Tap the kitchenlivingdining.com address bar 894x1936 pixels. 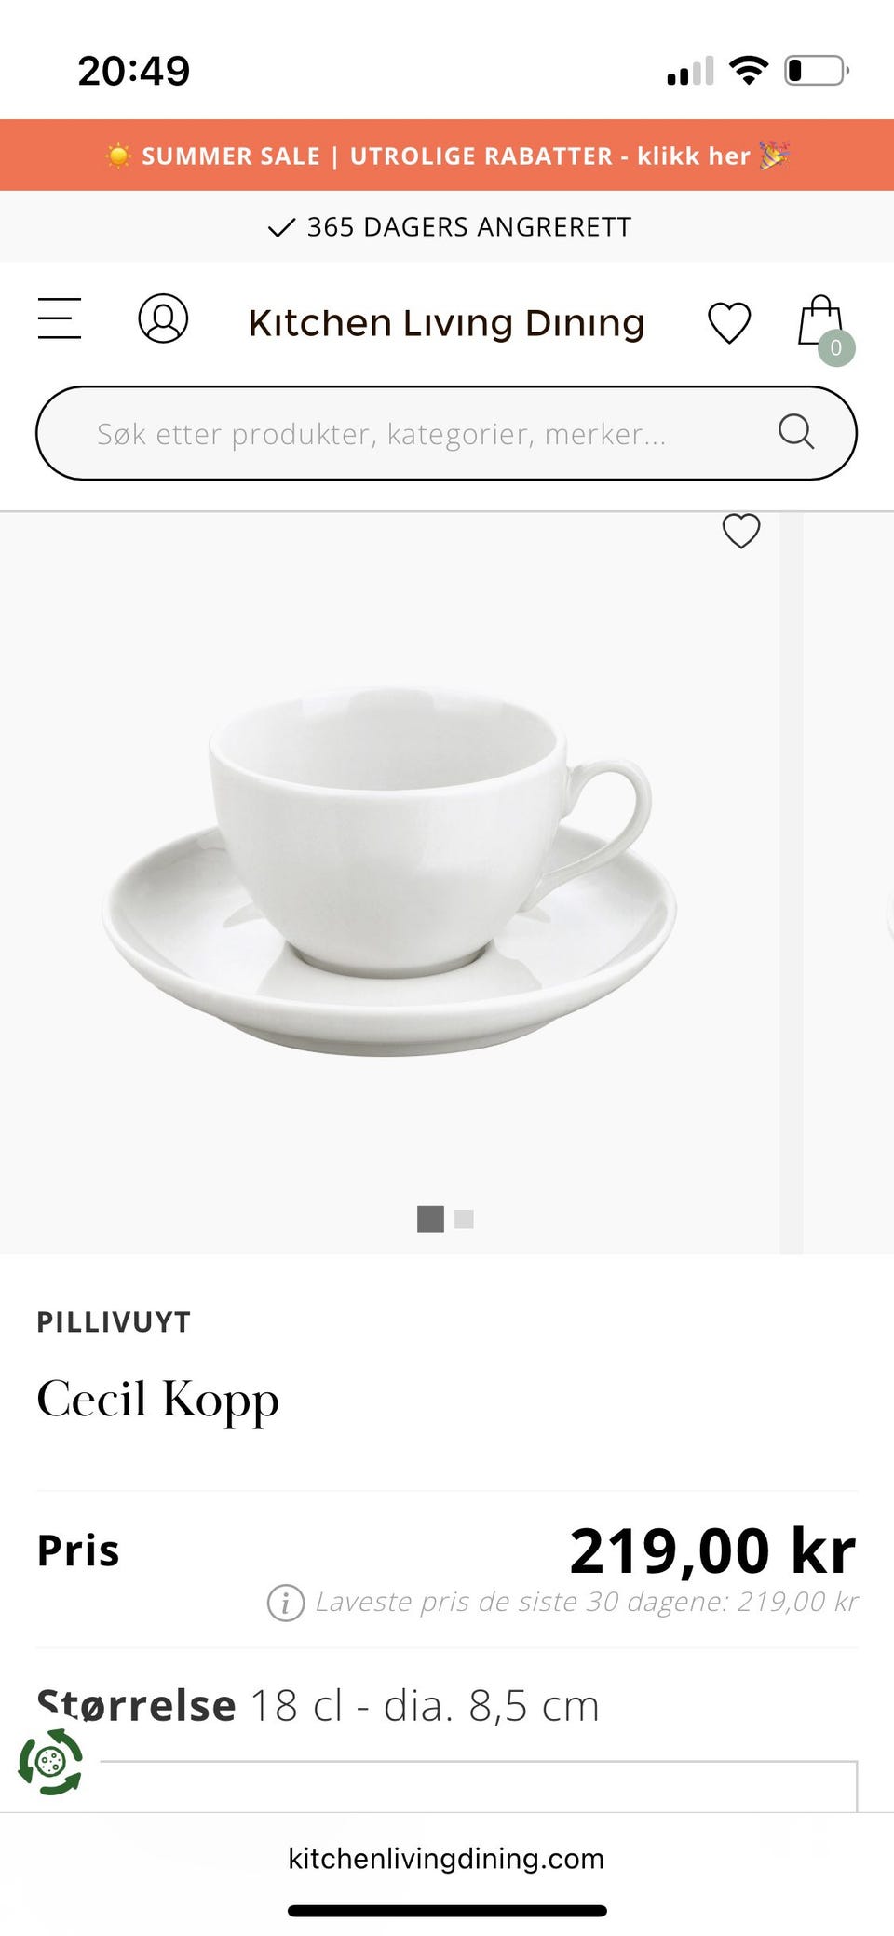point(446,1858)
